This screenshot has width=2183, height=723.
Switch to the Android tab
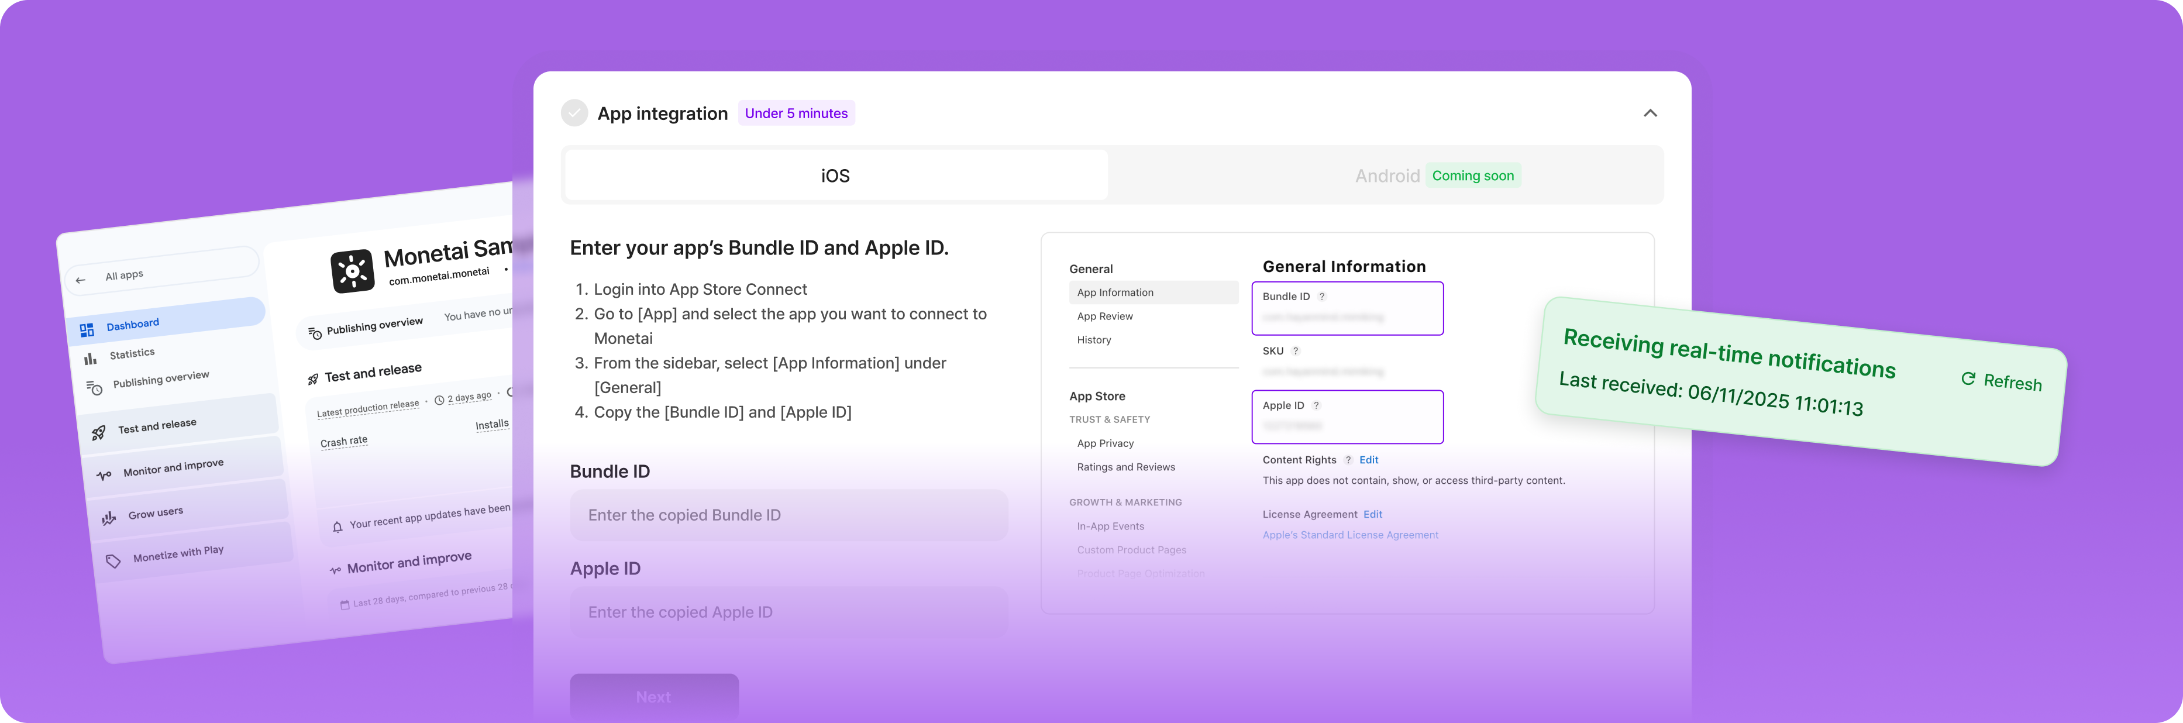tap(1386, 175)
